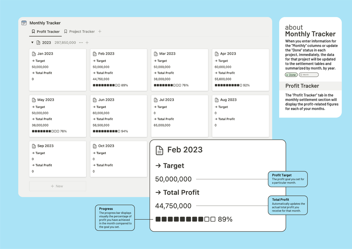Click Apr 2023 target value 60,000,000

tap(223, 67)
